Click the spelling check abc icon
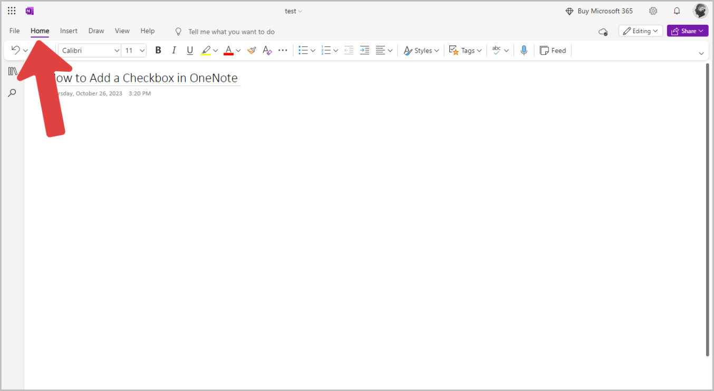Screen dimensions: 714x391 pos(496,50)
